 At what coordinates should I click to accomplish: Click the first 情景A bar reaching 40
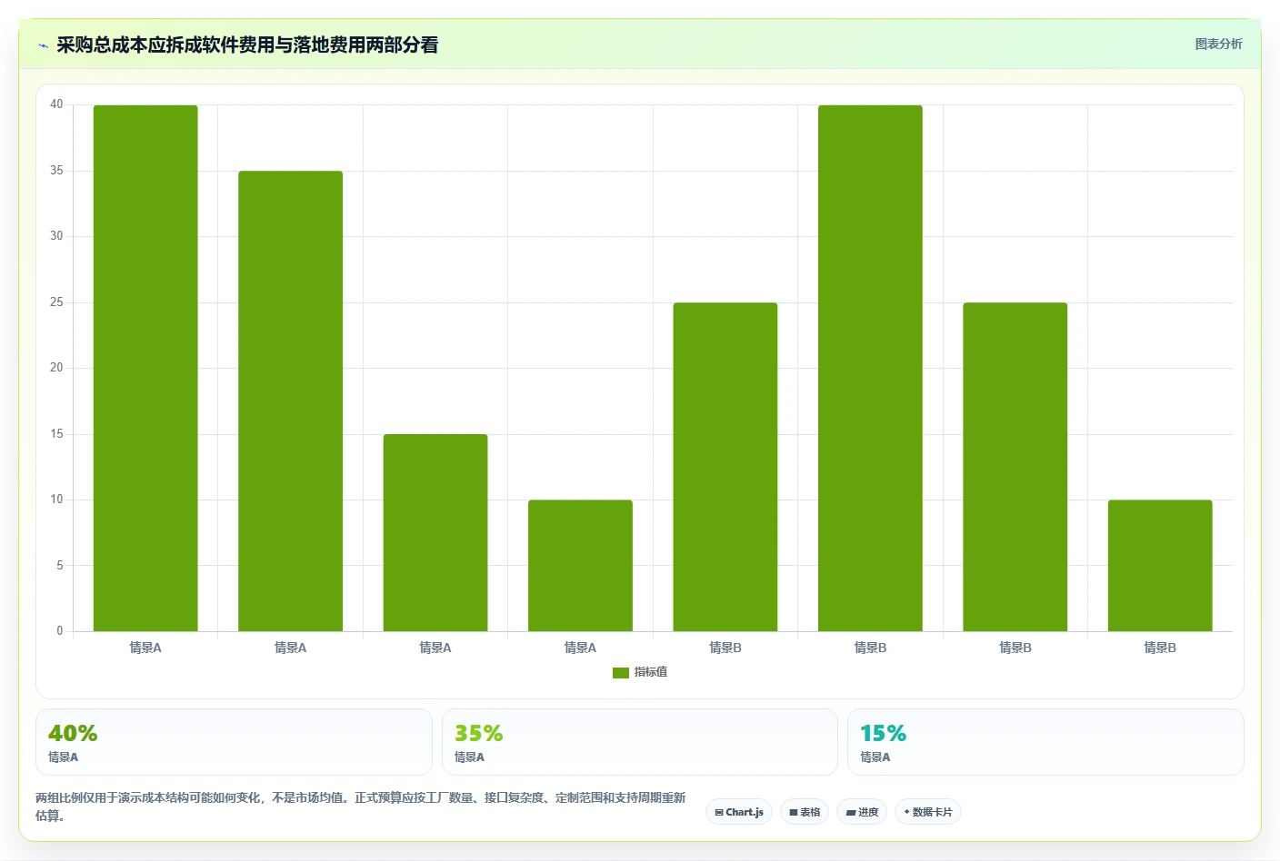click(145, 368)
